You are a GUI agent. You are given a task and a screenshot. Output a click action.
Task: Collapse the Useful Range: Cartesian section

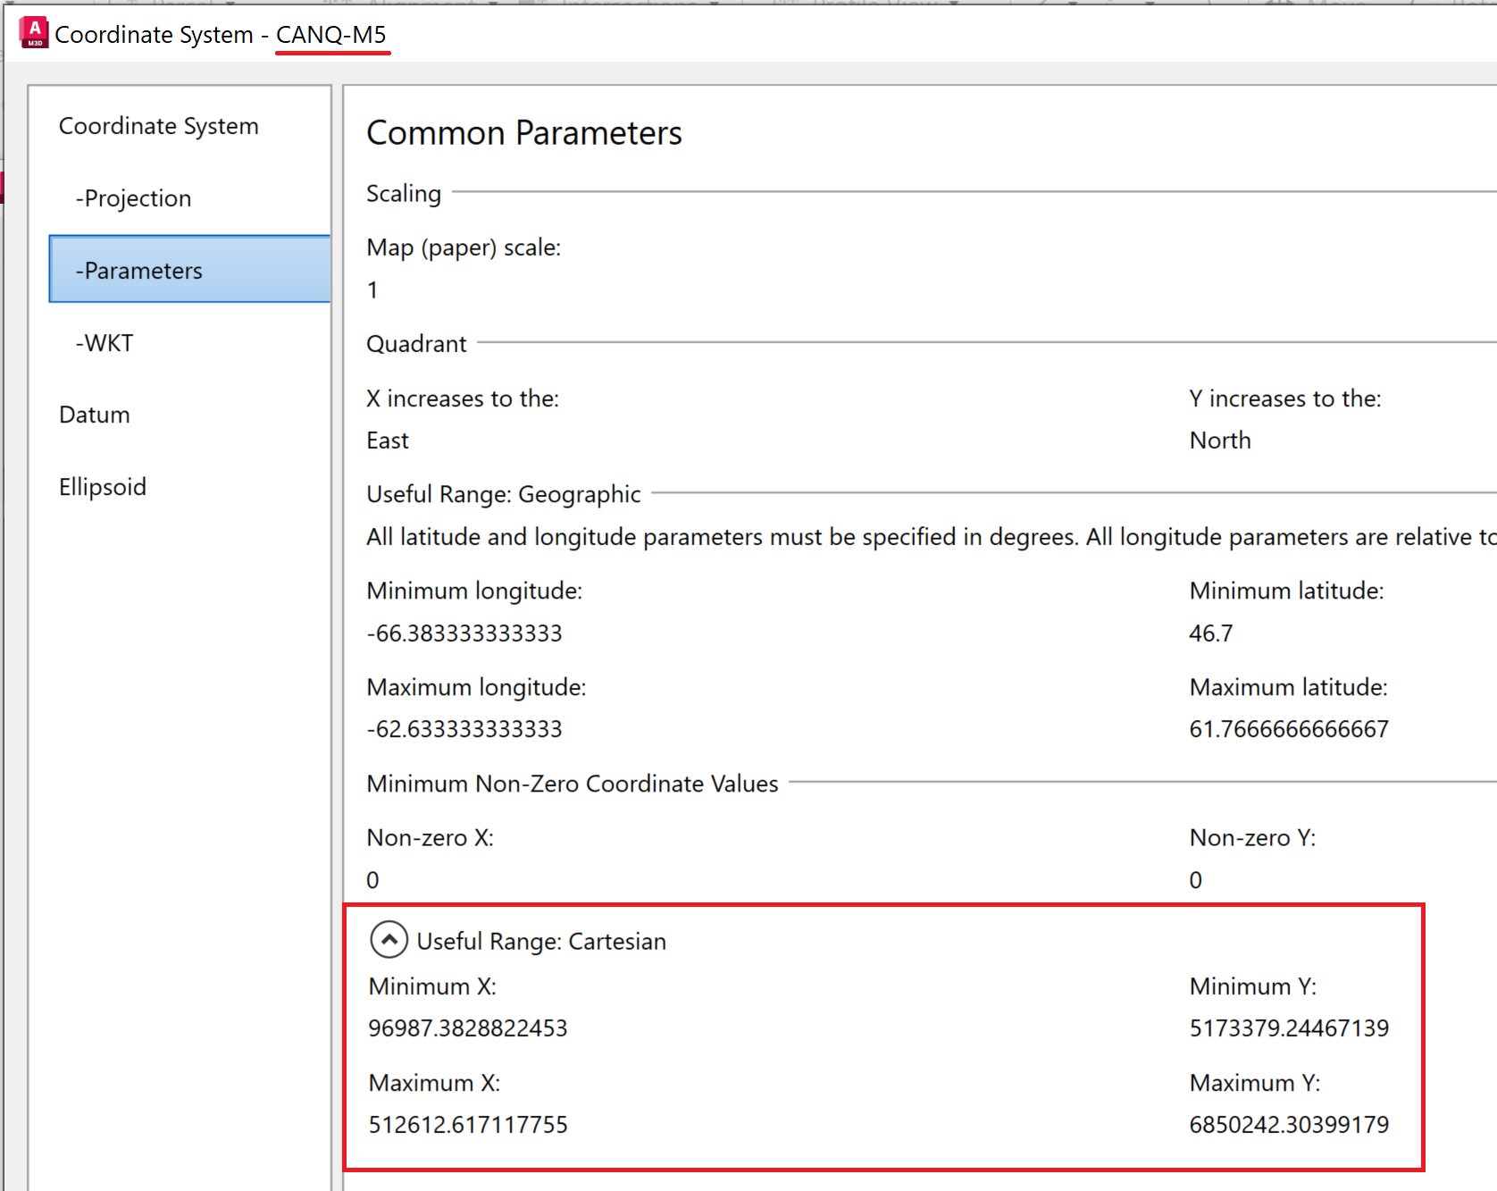[x=388, y=941]
